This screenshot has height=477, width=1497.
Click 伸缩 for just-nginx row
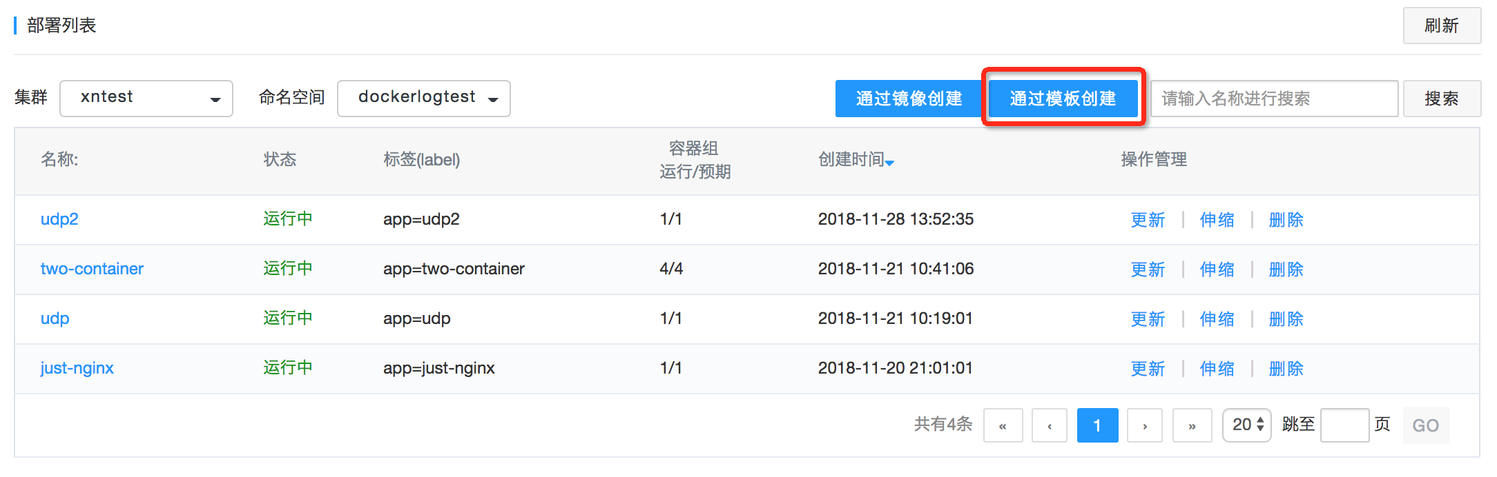click(x=1217, y=369)
